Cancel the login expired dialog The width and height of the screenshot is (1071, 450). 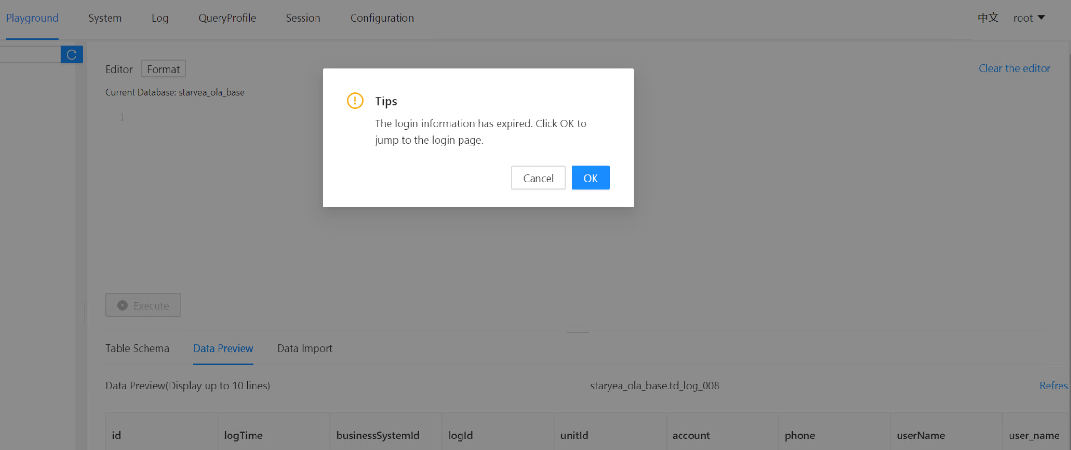pos(538,178)
